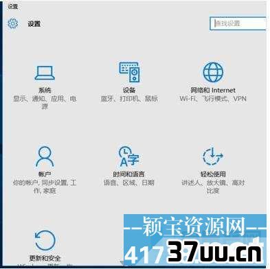Click description 语音、区域、日期
This screenshot has height=269, width=270.
[129, 183]
